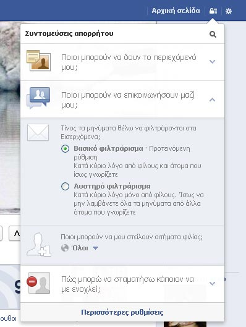
Task: Go to 'Αρχική σελίδα' home link
Action: pos(176,11)
